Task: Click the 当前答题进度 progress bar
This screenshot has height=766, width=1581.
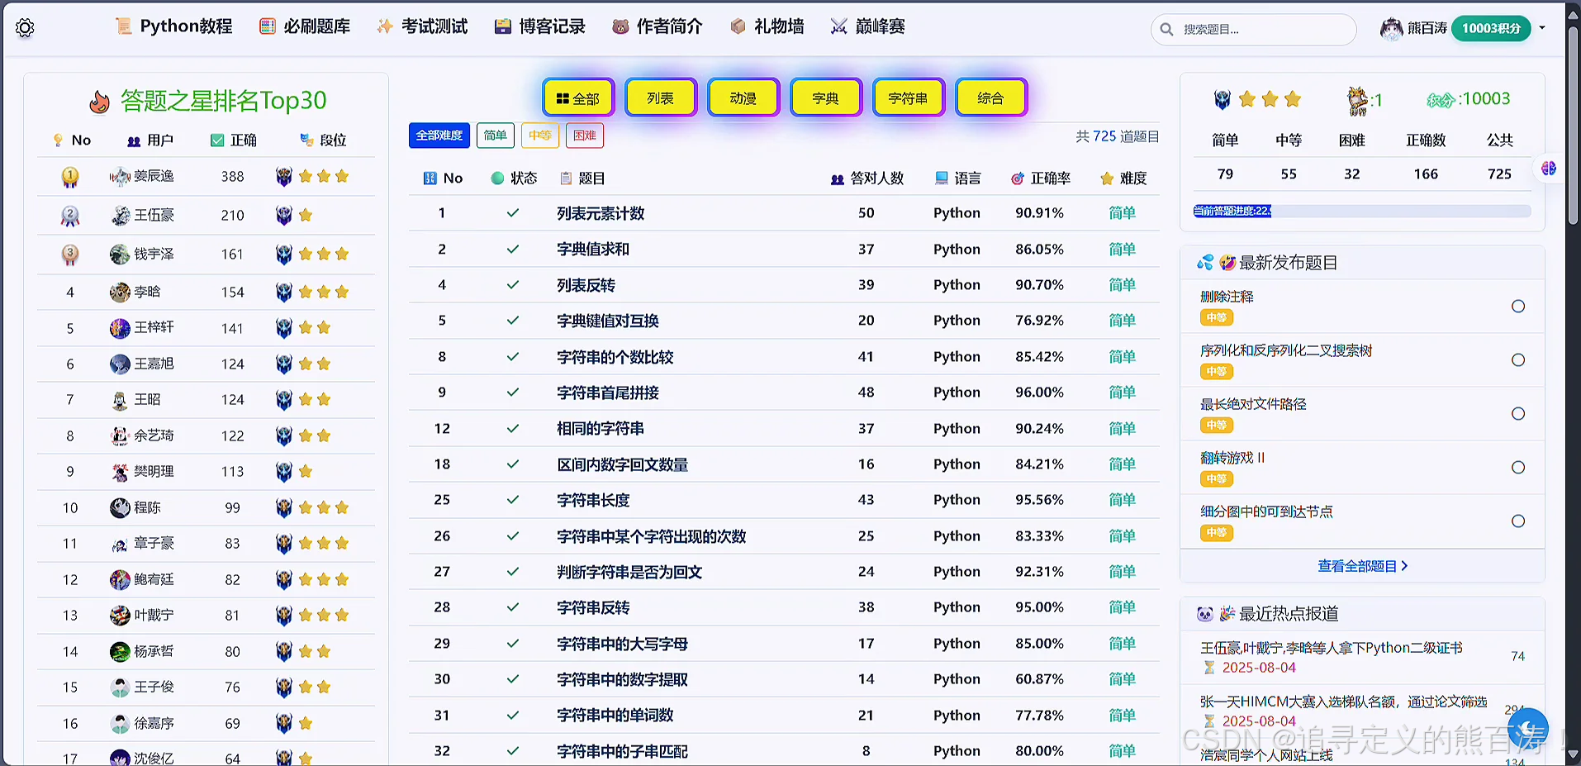Action: coord(1362,211)
